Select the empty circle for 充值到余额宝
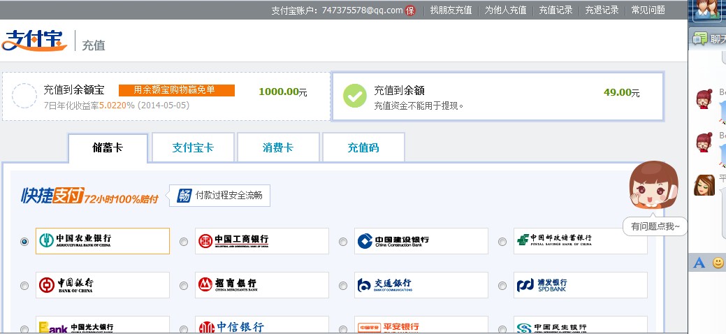Image resolution: width=726 pixels, height=334 pixels. click(x=24, y=96)
